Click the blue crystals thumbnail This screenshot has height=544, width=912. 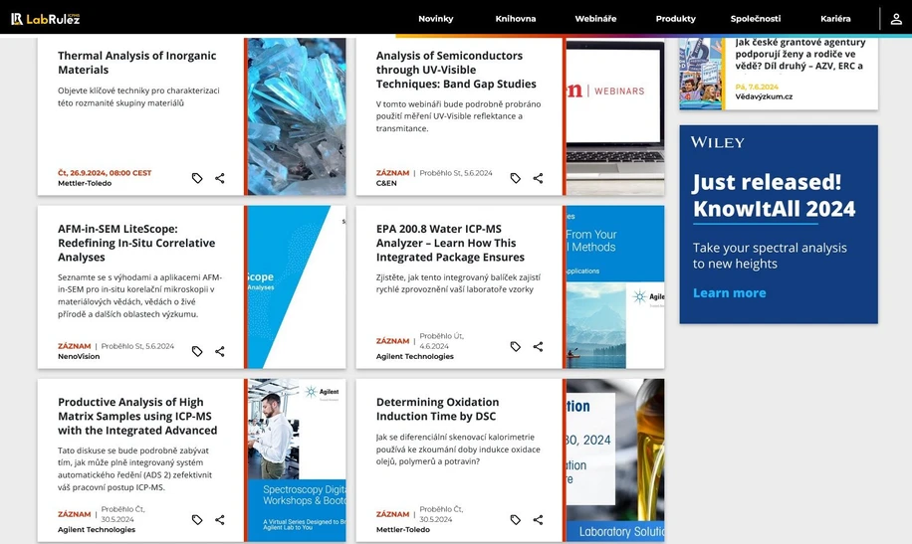click(x=295, y=116)
